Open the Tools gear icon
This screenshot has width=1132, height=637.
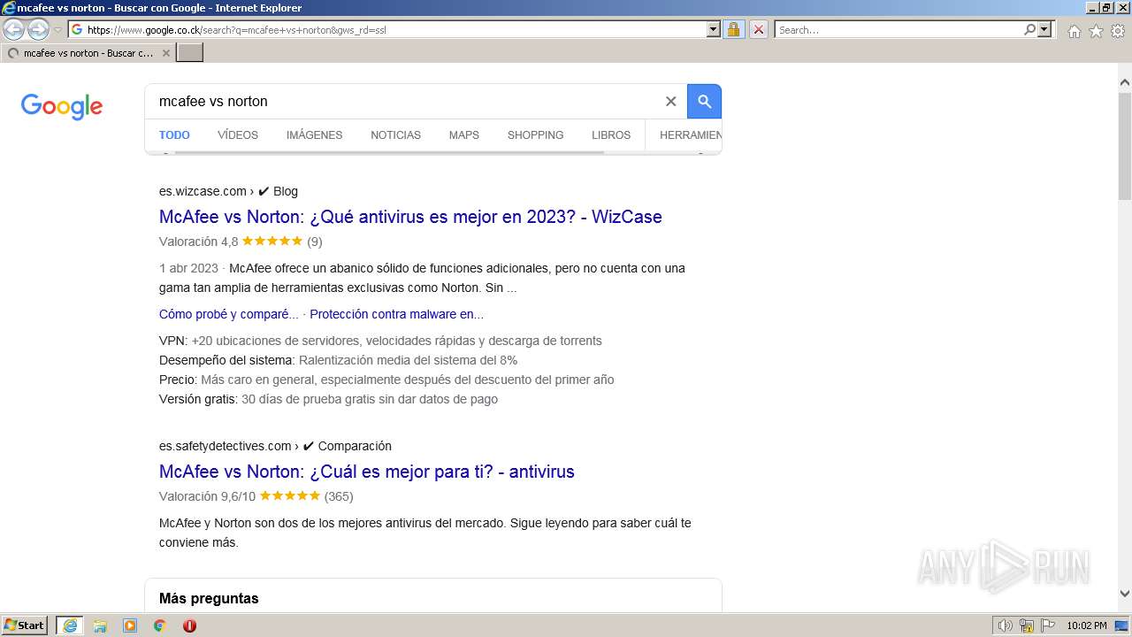coord(1118,31)
